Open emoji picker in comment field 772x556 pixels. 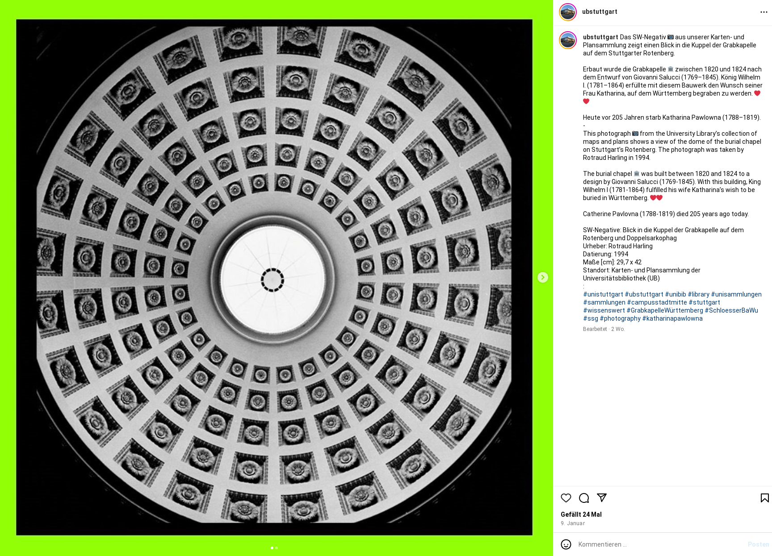click(x=566, y=544)
